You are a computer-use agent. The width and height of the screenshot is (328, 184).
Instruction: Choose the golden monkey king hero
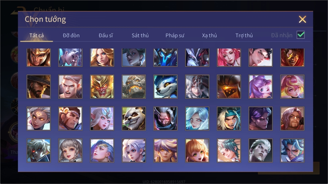[x=102, y=87]
